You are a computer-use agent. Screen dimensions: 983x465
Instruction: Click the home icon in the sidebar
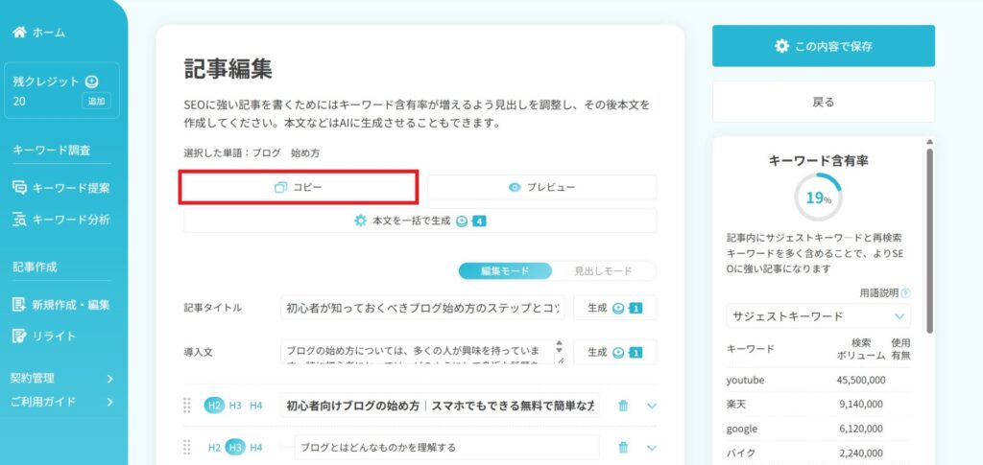[19, 32]
